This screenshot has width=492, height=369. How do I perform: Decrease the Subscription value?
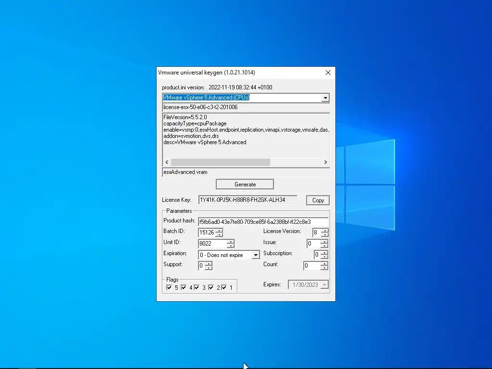tap(324, 257)
